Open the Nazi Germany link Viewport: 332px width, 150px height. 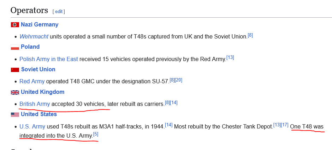40,24
